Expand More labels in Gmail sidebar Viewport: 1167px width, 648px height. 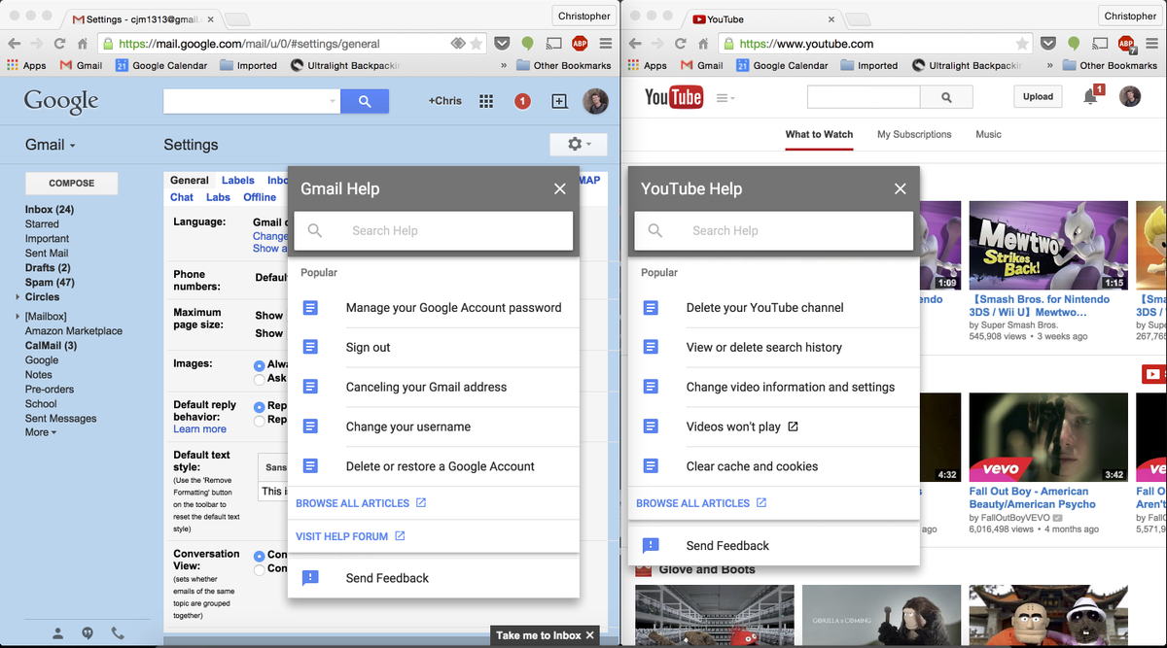tap(41, 432)
